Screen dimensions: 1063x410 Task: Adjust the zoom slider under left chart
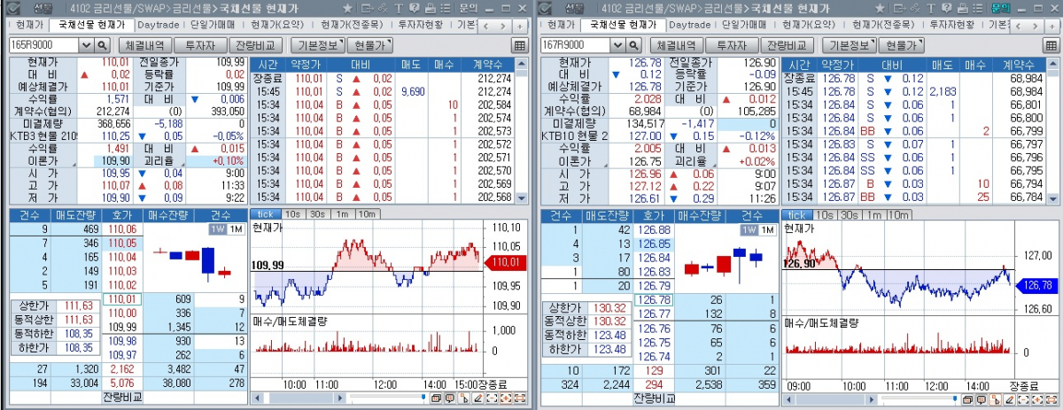coord(423,397)
